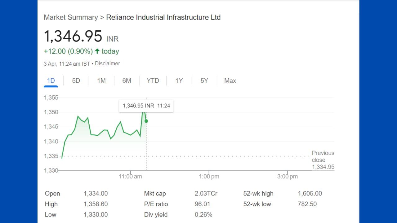Select the Reliance Industrial Infrastructure Ltd title

click(x=163, y=17)
